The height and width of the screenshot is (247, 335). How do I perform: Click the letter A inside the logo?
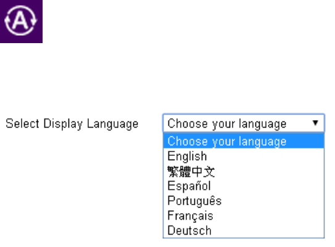(x=20, y=20)
